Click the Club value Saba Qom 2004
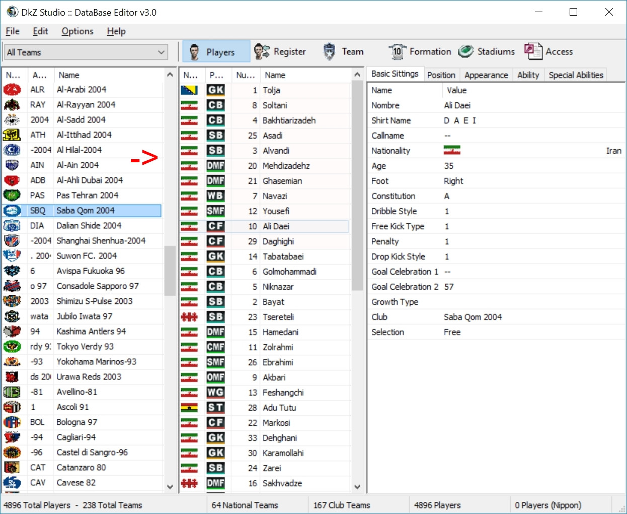The height and width of the screenshot is (514, 627). click(473, 317)
